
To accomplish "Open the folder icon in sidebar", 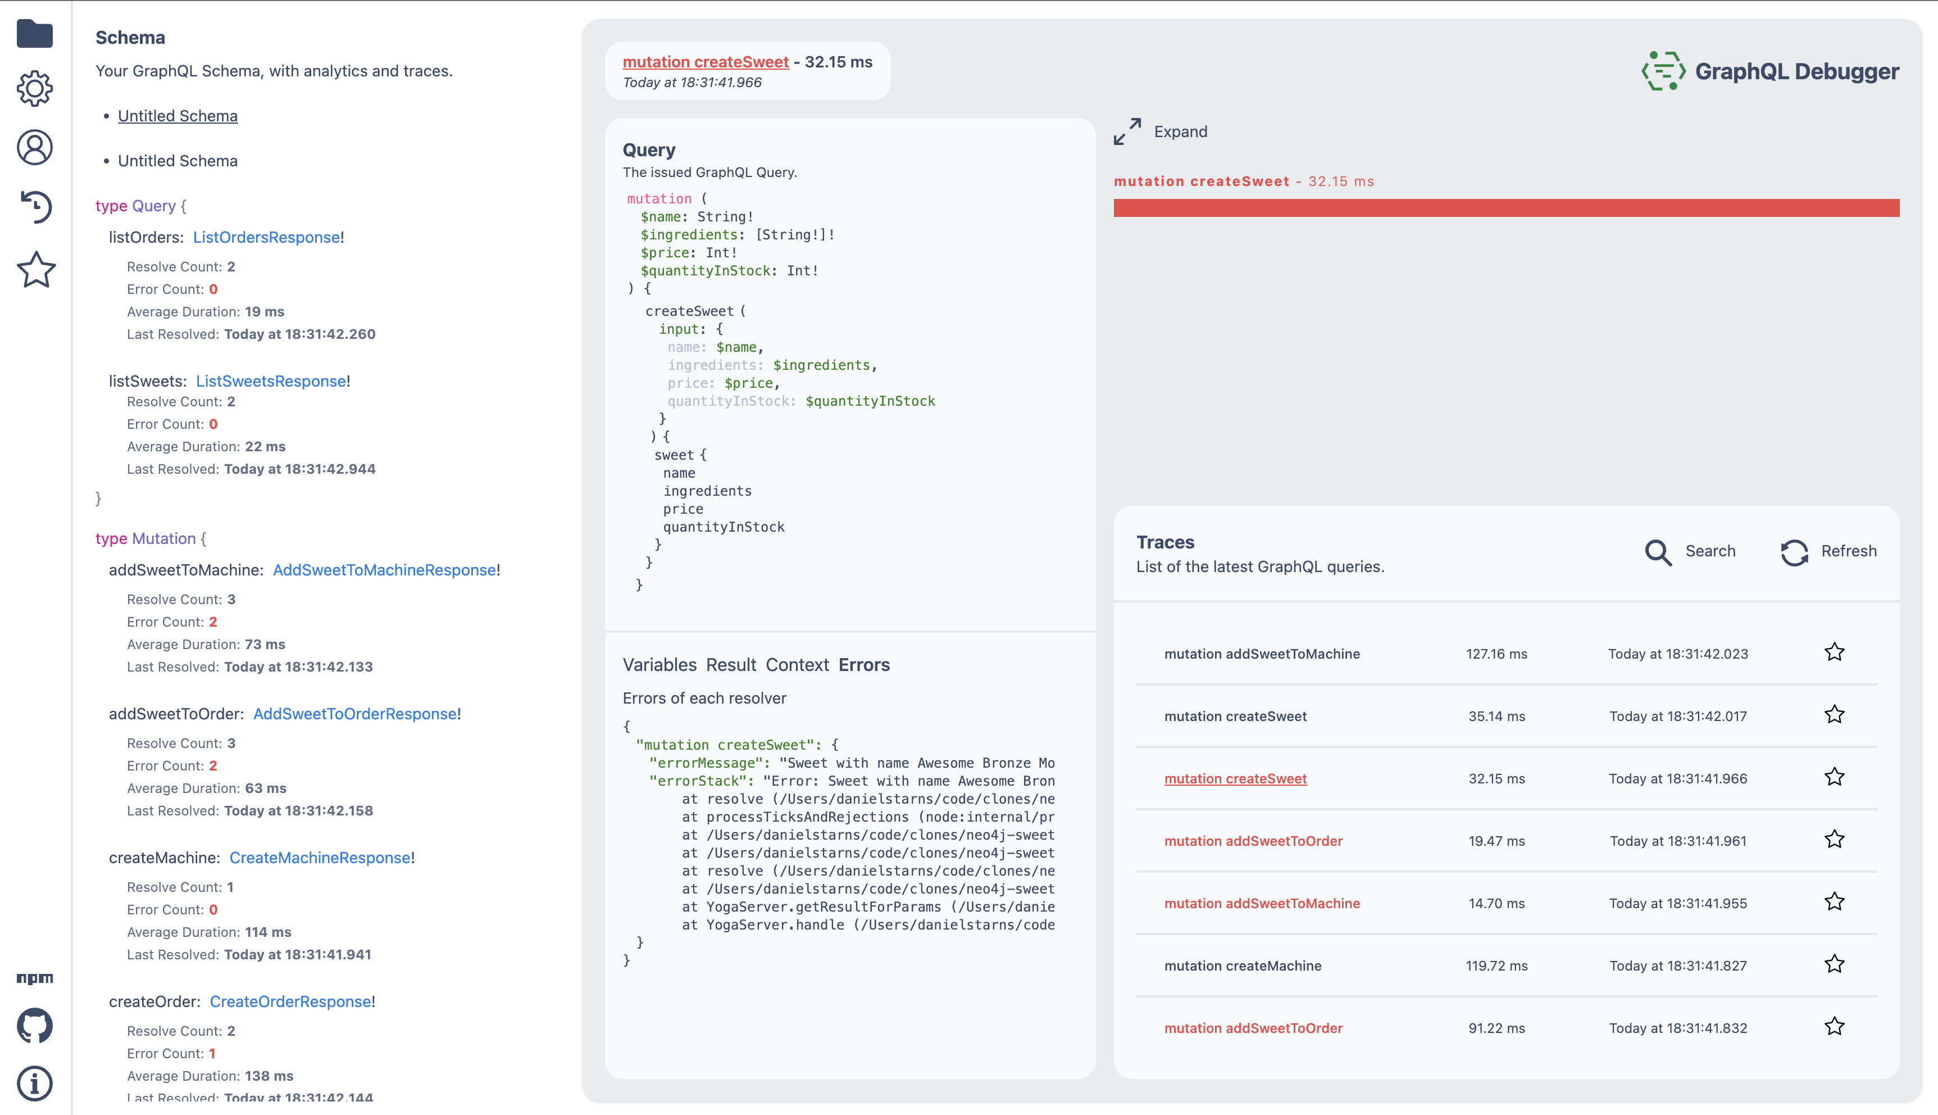I will 34,34.
